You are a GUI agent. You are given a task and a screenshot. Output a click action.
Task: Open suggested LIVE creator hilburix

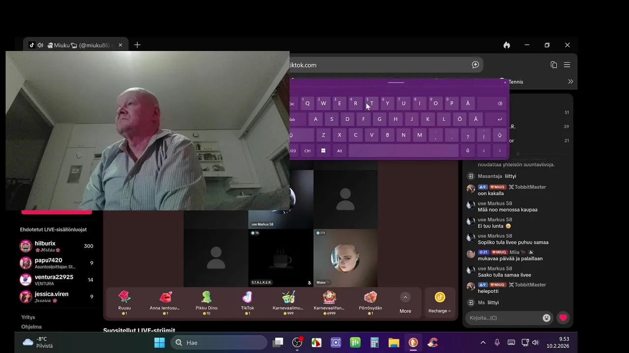coord(57,246)
